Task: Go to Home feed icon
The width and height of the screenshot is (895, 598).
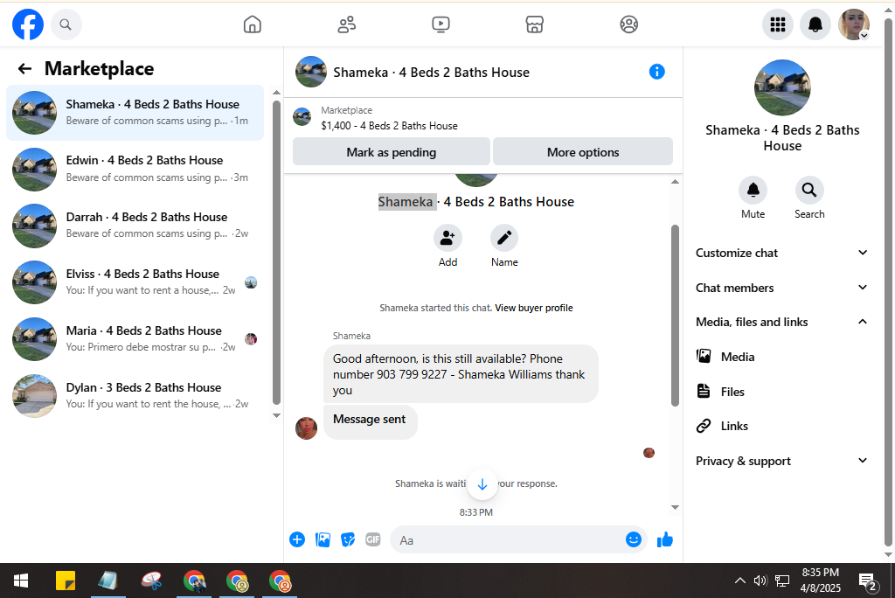Action: (253, 24)
